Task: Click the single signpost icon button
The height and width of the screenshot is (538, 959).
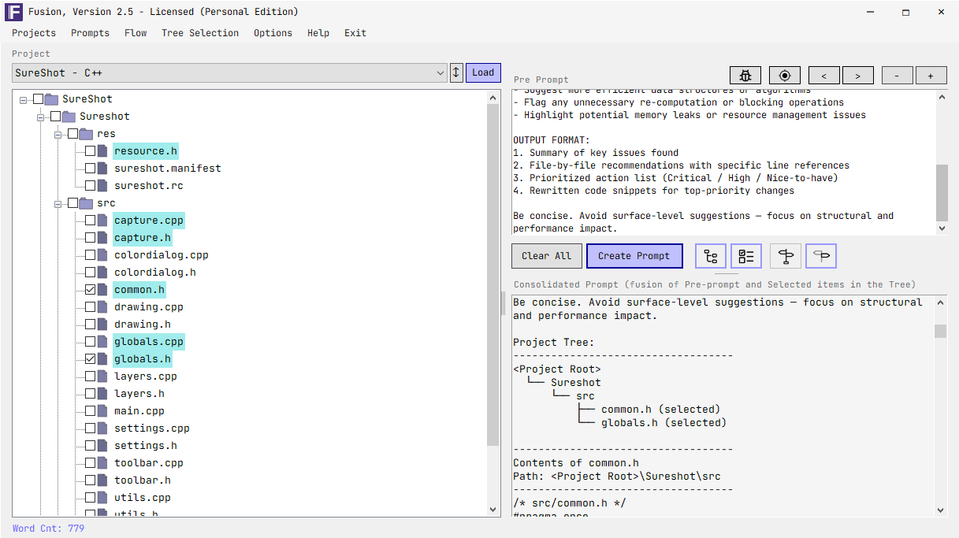Action: point(821,256)
